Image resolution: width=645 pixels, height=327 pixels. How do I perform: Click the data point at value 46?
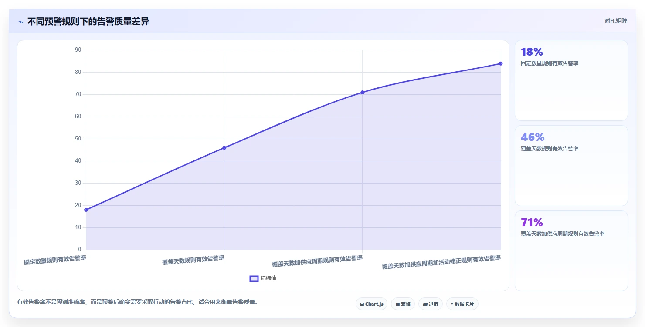(224, 148)
